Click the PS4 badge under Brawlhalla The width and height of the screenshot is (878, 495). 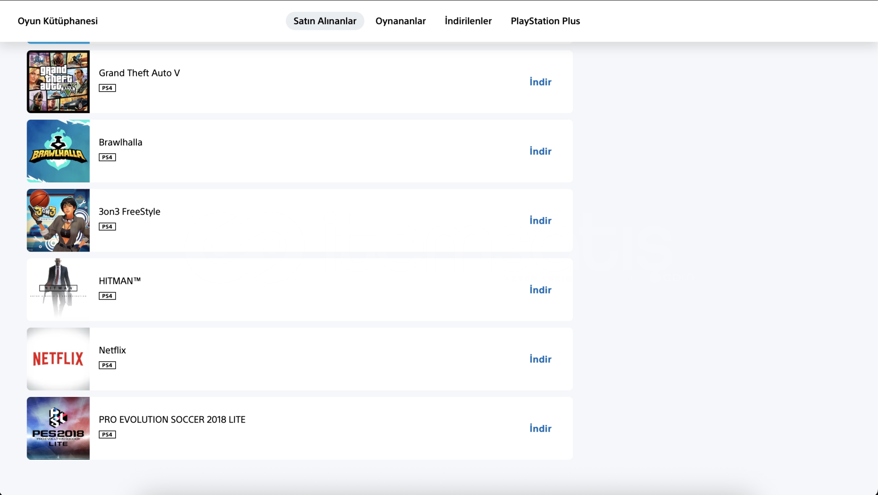(107, 157)
